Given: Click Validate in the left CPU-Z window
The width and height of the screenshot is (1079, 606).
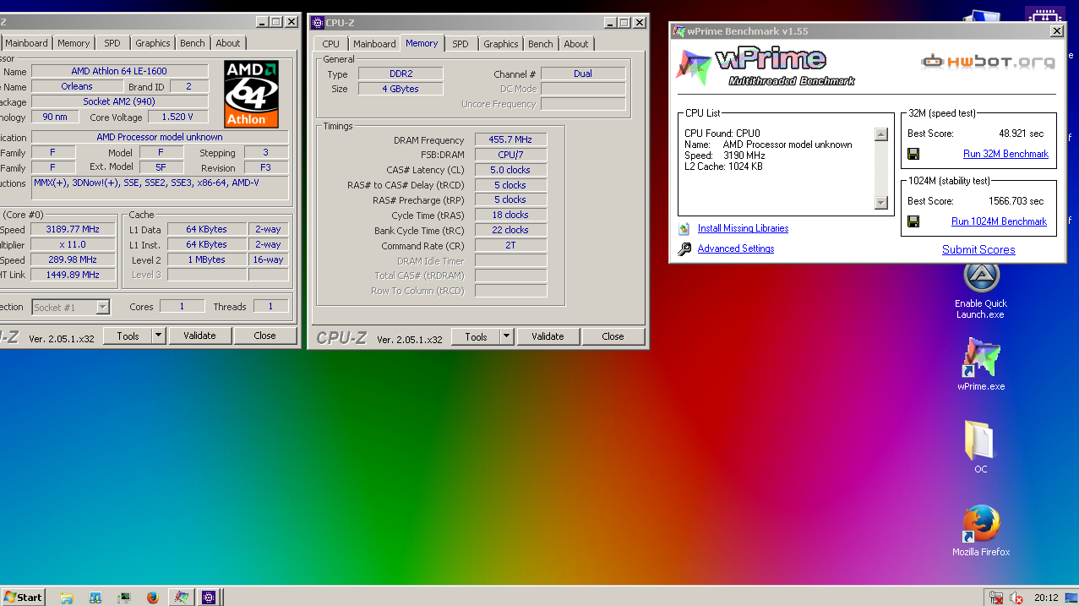Looking at the screenshot, I should (199, 336).
